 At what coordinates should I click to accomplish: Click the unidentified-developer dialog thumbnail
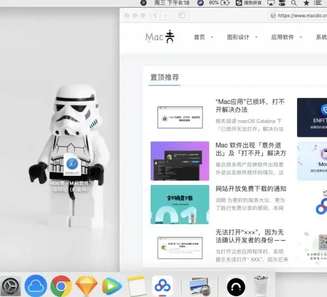coord(180,248)
